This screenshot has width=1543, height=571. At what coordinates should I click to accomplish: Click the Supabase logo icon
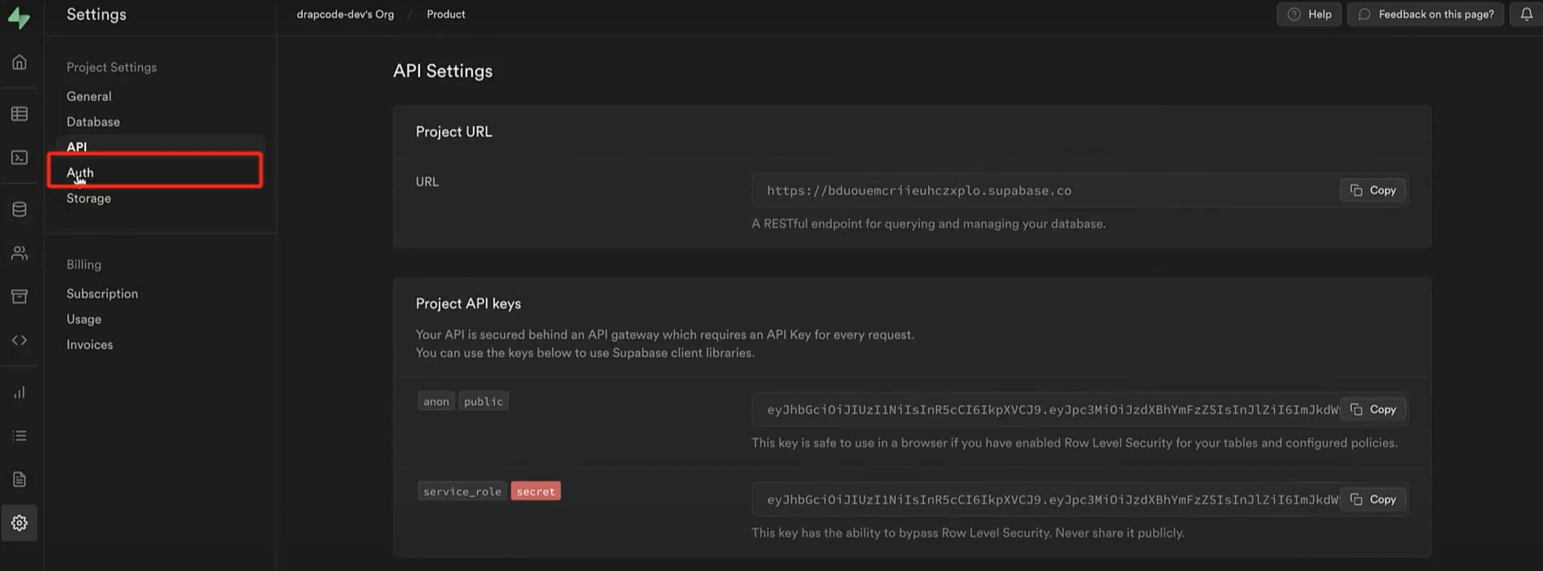18,17
